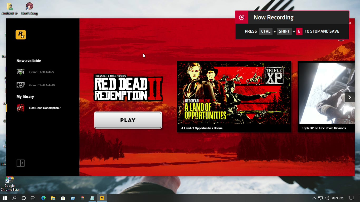Open Grand Theft Auto V store entry
This screenshot has height=202, width=360.
point(42,72)
